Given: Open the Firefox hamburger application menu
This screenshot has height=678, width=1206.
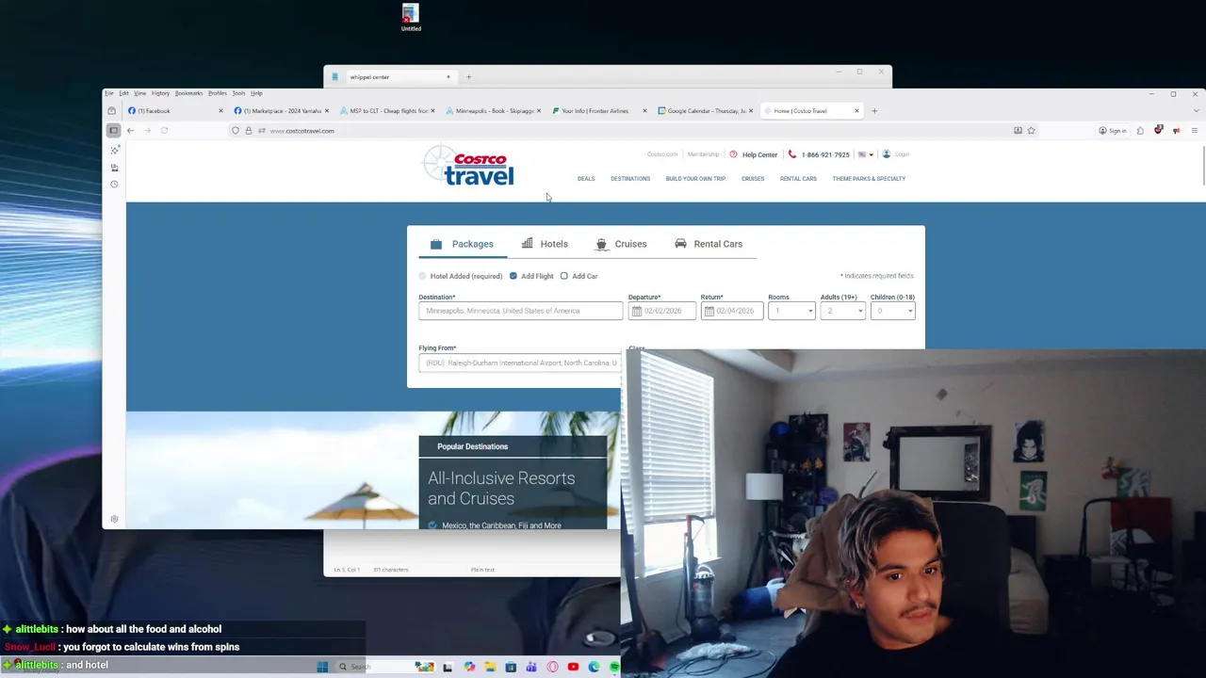Looking at the screenshot, I should click(1195, 131).
